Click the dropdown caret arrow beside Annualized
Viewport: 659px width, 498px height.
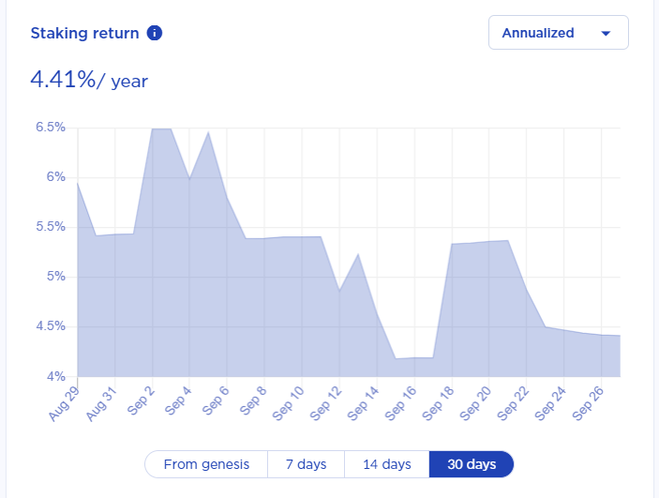coord(606,33)
